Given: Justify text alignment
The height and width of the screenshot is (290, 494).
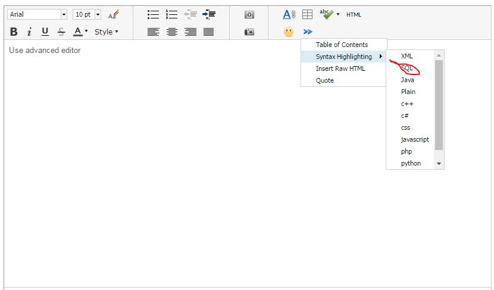Looking at the screenshot, I should click(x=208, y=32).
